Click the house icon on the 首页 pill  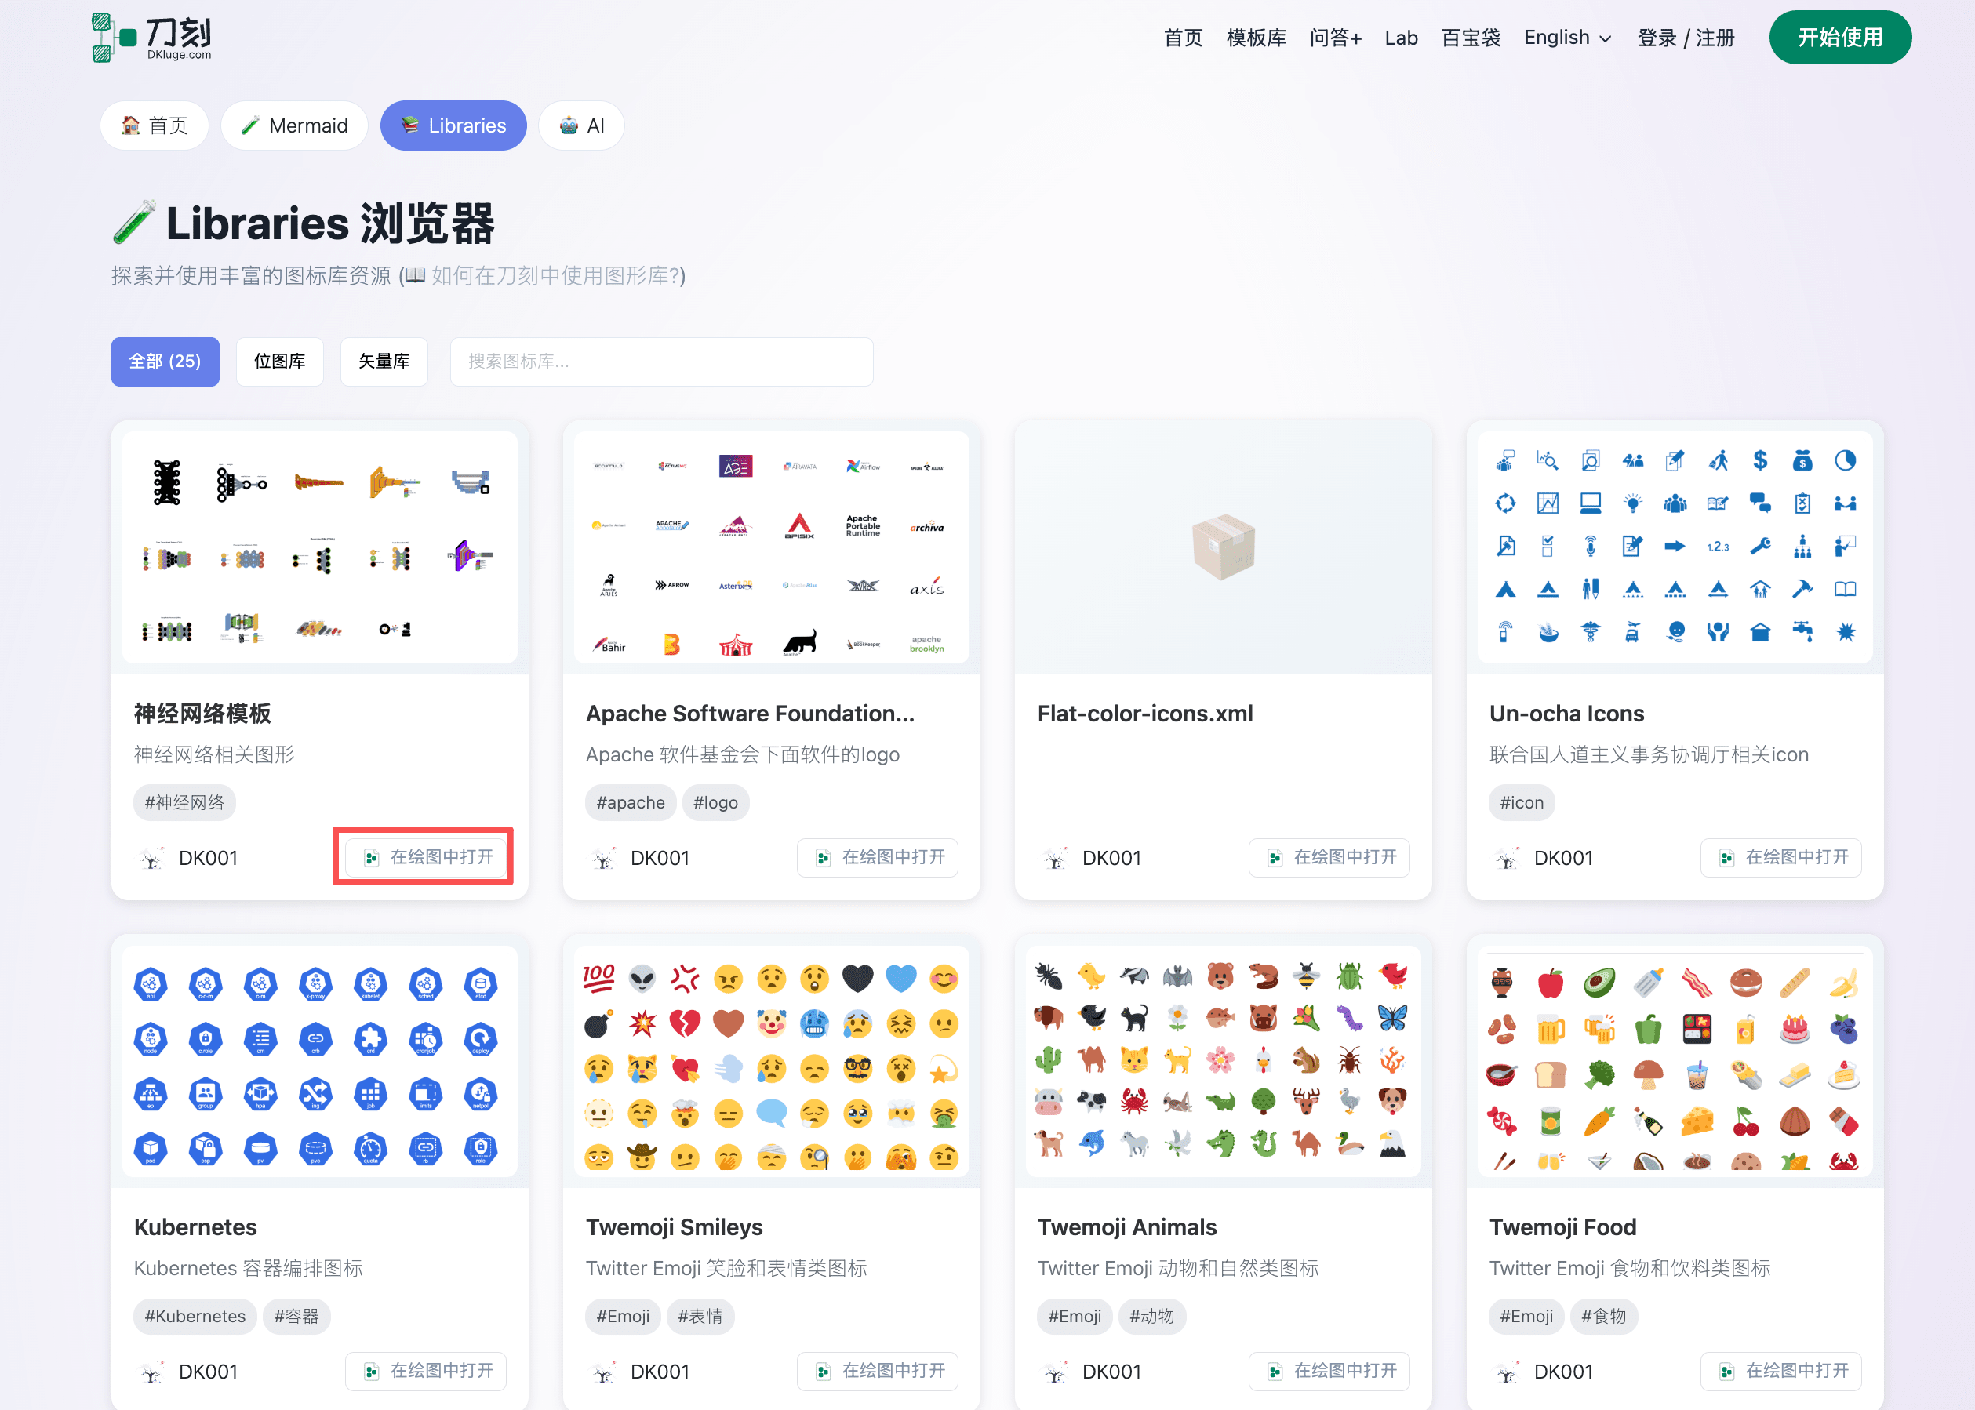click(x=130, y=125)
